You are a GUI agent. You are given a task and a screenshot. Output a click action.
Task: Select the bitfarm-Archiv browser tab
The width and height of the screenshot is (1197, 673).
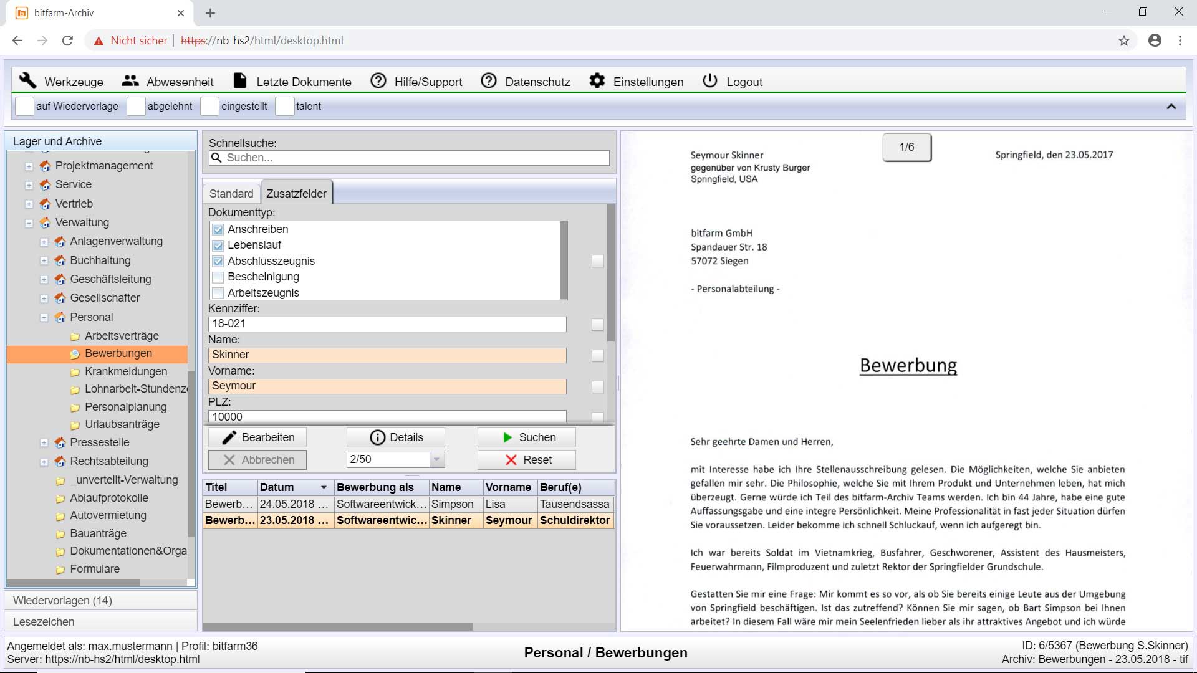point(100,13)
